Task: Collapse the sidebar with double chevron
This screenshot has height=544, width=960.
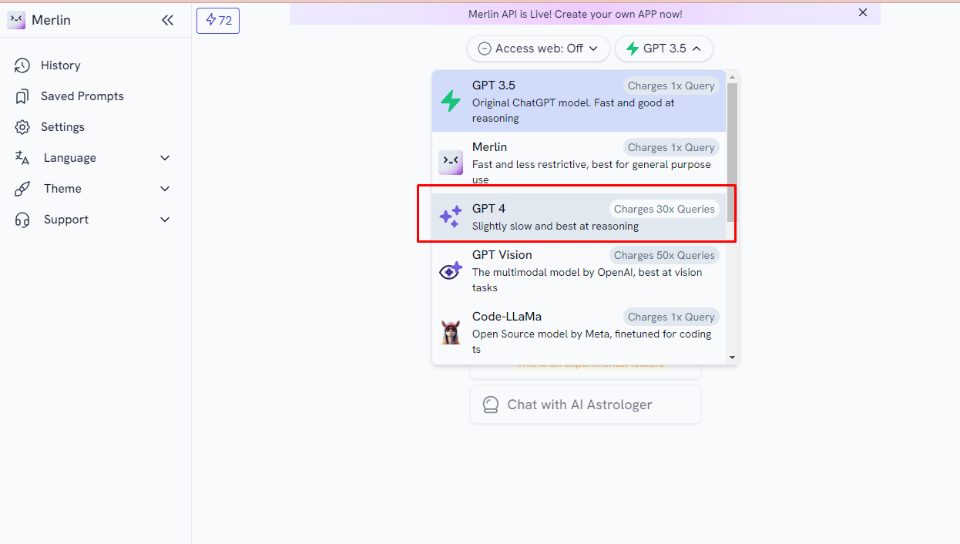Action: pyautogui.click(x=168, y=20)
